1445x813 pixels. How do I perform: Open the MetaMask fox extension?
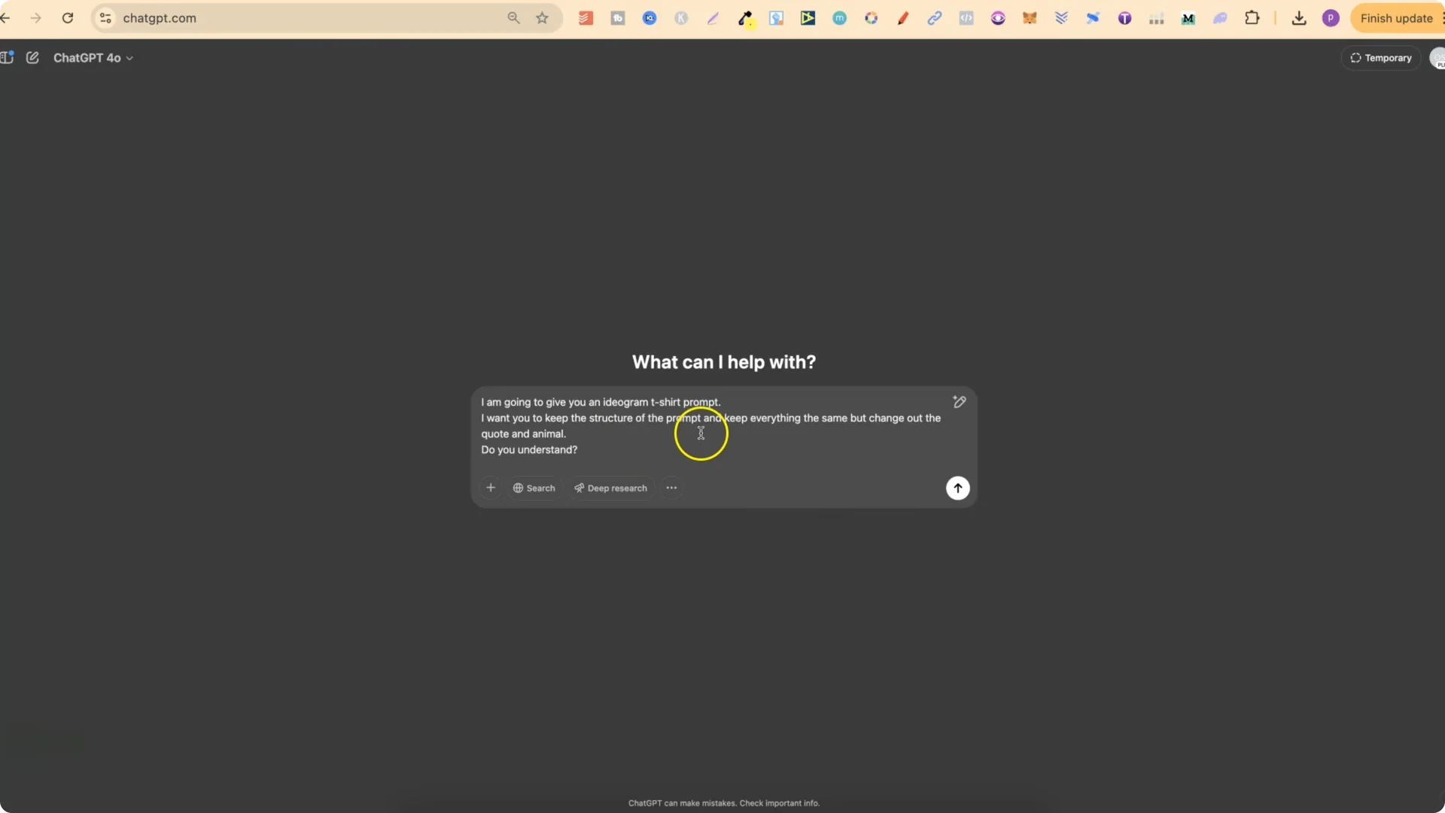1030,17
